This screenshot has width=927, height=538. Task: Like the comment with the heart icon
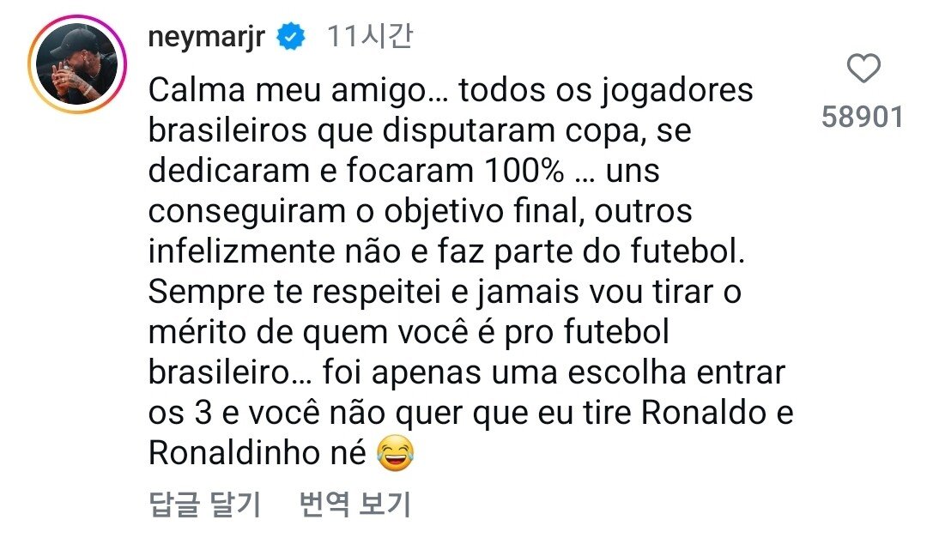[863, 69]
